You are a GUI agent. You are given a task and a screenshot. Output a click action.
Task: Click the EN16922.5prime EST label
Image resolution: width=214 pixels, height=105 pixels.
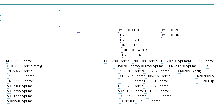(x=20, y=71)
